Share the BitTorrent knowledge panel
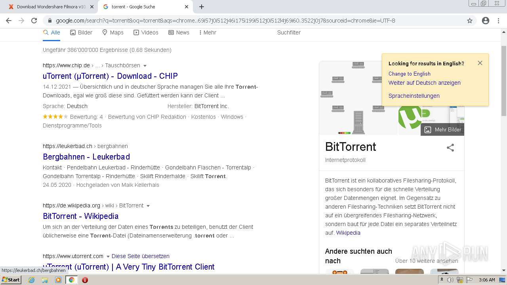 point(450,148)
